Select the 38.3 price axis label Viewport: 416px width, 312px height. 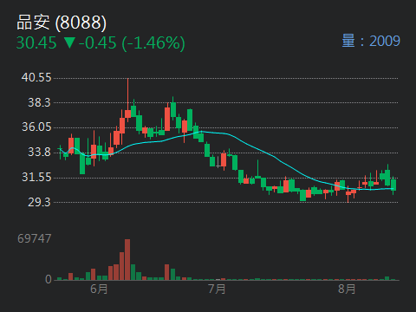(39, 102)
